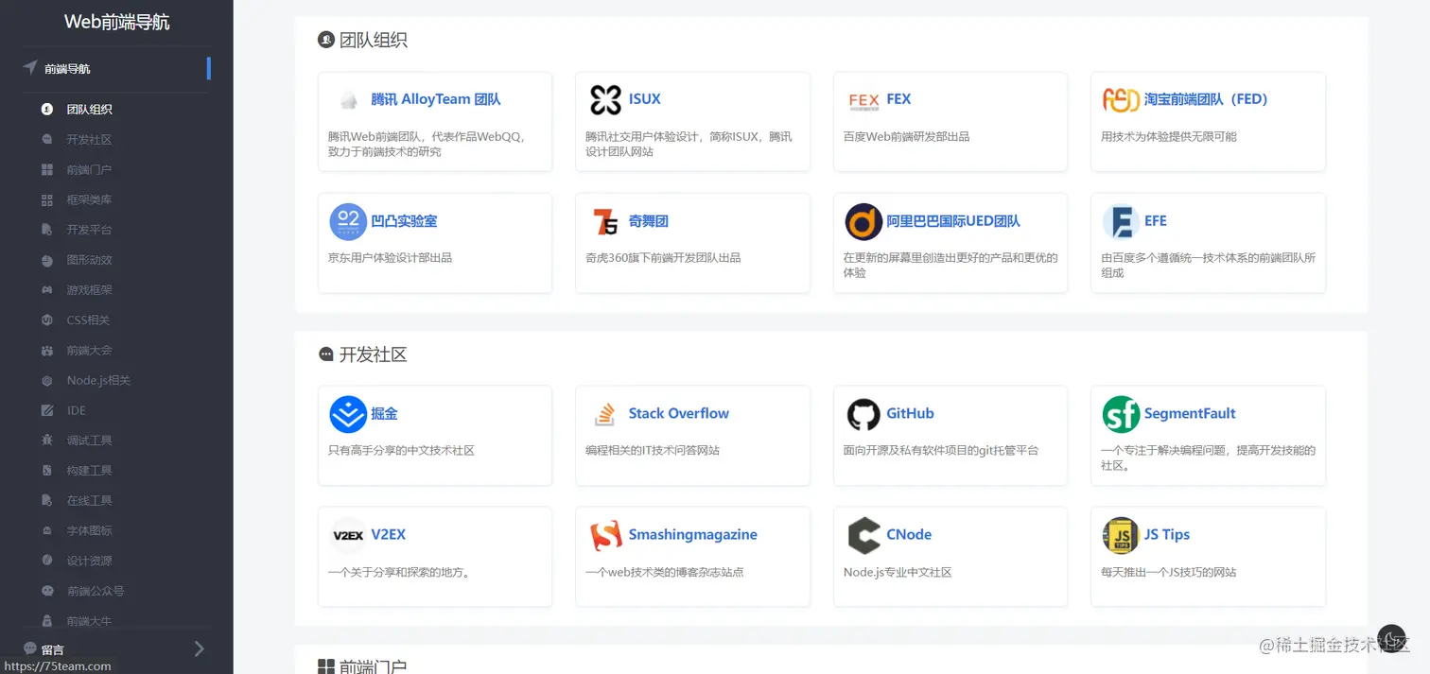Click description Node.js专业中文社区
The image size is (1430, 674).
coord(898,573)
